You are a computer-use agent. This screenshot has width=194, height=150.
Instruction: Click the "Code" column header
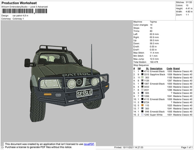(169, 69)
